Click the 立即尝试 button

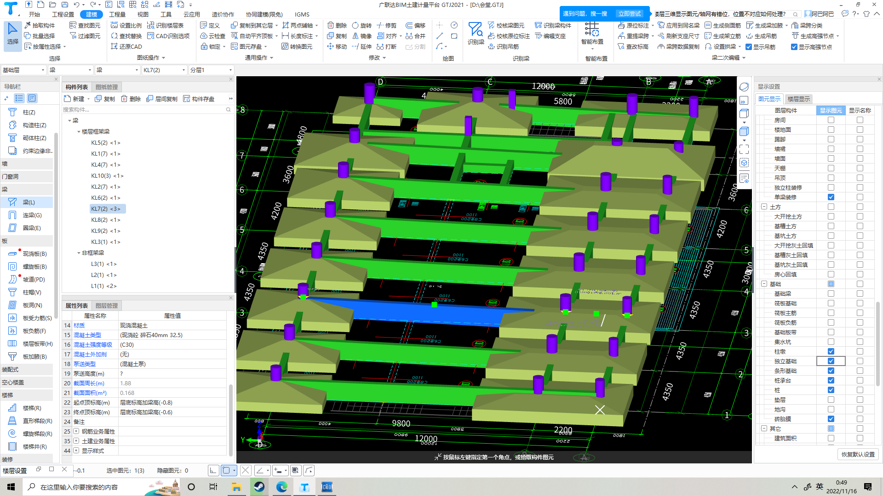629,14
